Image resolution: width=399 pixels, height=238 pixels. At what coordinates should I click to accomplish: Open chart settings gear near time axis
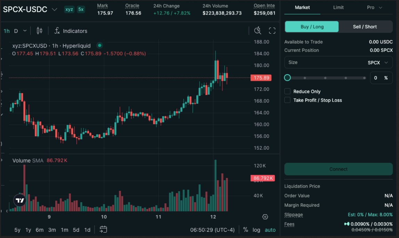pyautogui.click(x=265, y=217)
